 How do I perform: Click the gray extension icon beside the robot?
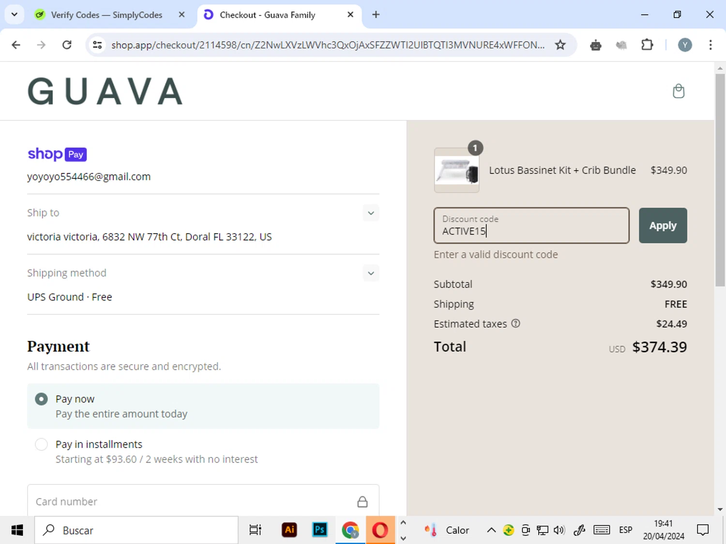[x=621, y=45]
